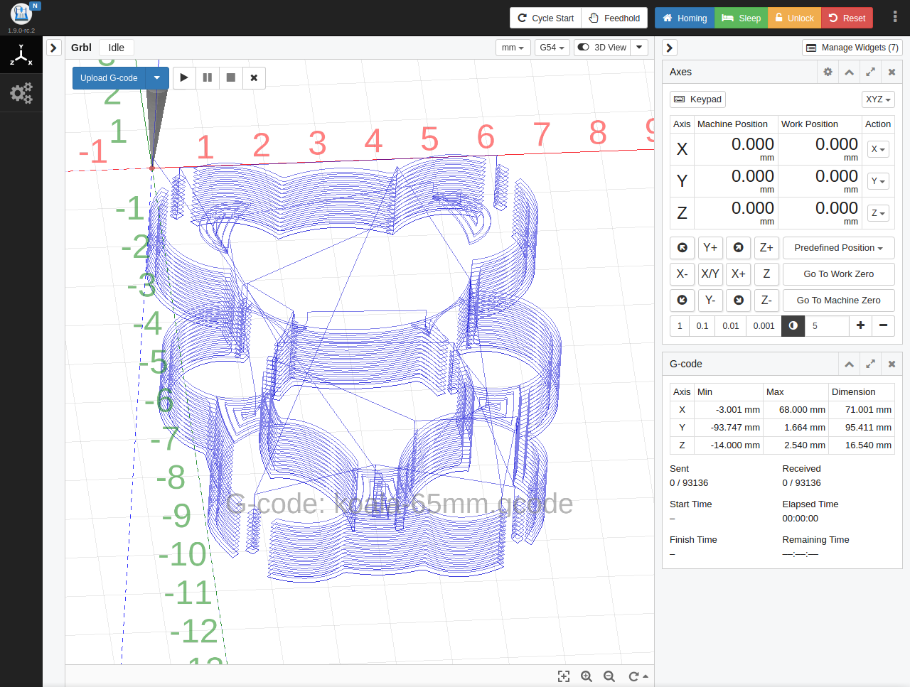Image resolution: width=910 pixels, height=687 pixels.
Task: Stop the G-code run
Action: point(230,77)
